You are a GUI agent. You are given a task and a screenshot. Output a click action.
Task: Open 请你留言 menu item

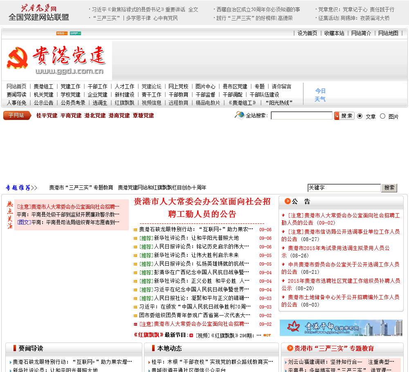pos(281,86)
